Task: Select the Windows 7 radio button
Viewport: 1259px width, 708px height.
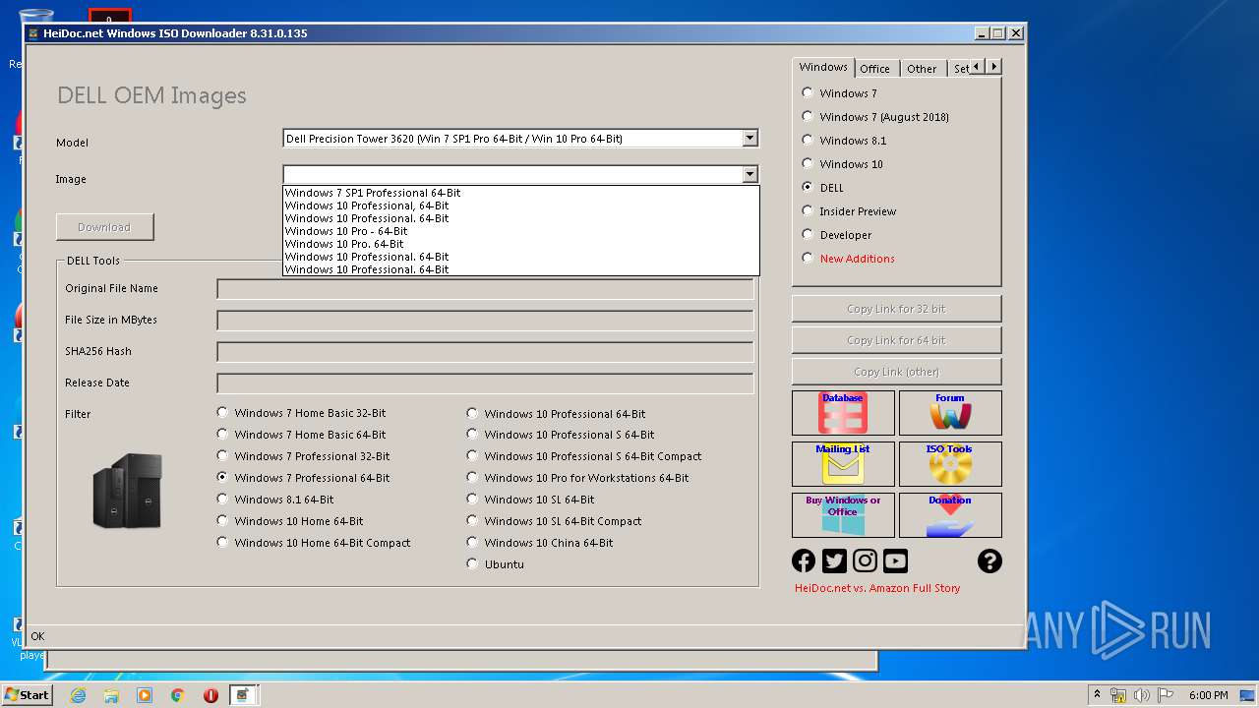Action: [808, 92]
